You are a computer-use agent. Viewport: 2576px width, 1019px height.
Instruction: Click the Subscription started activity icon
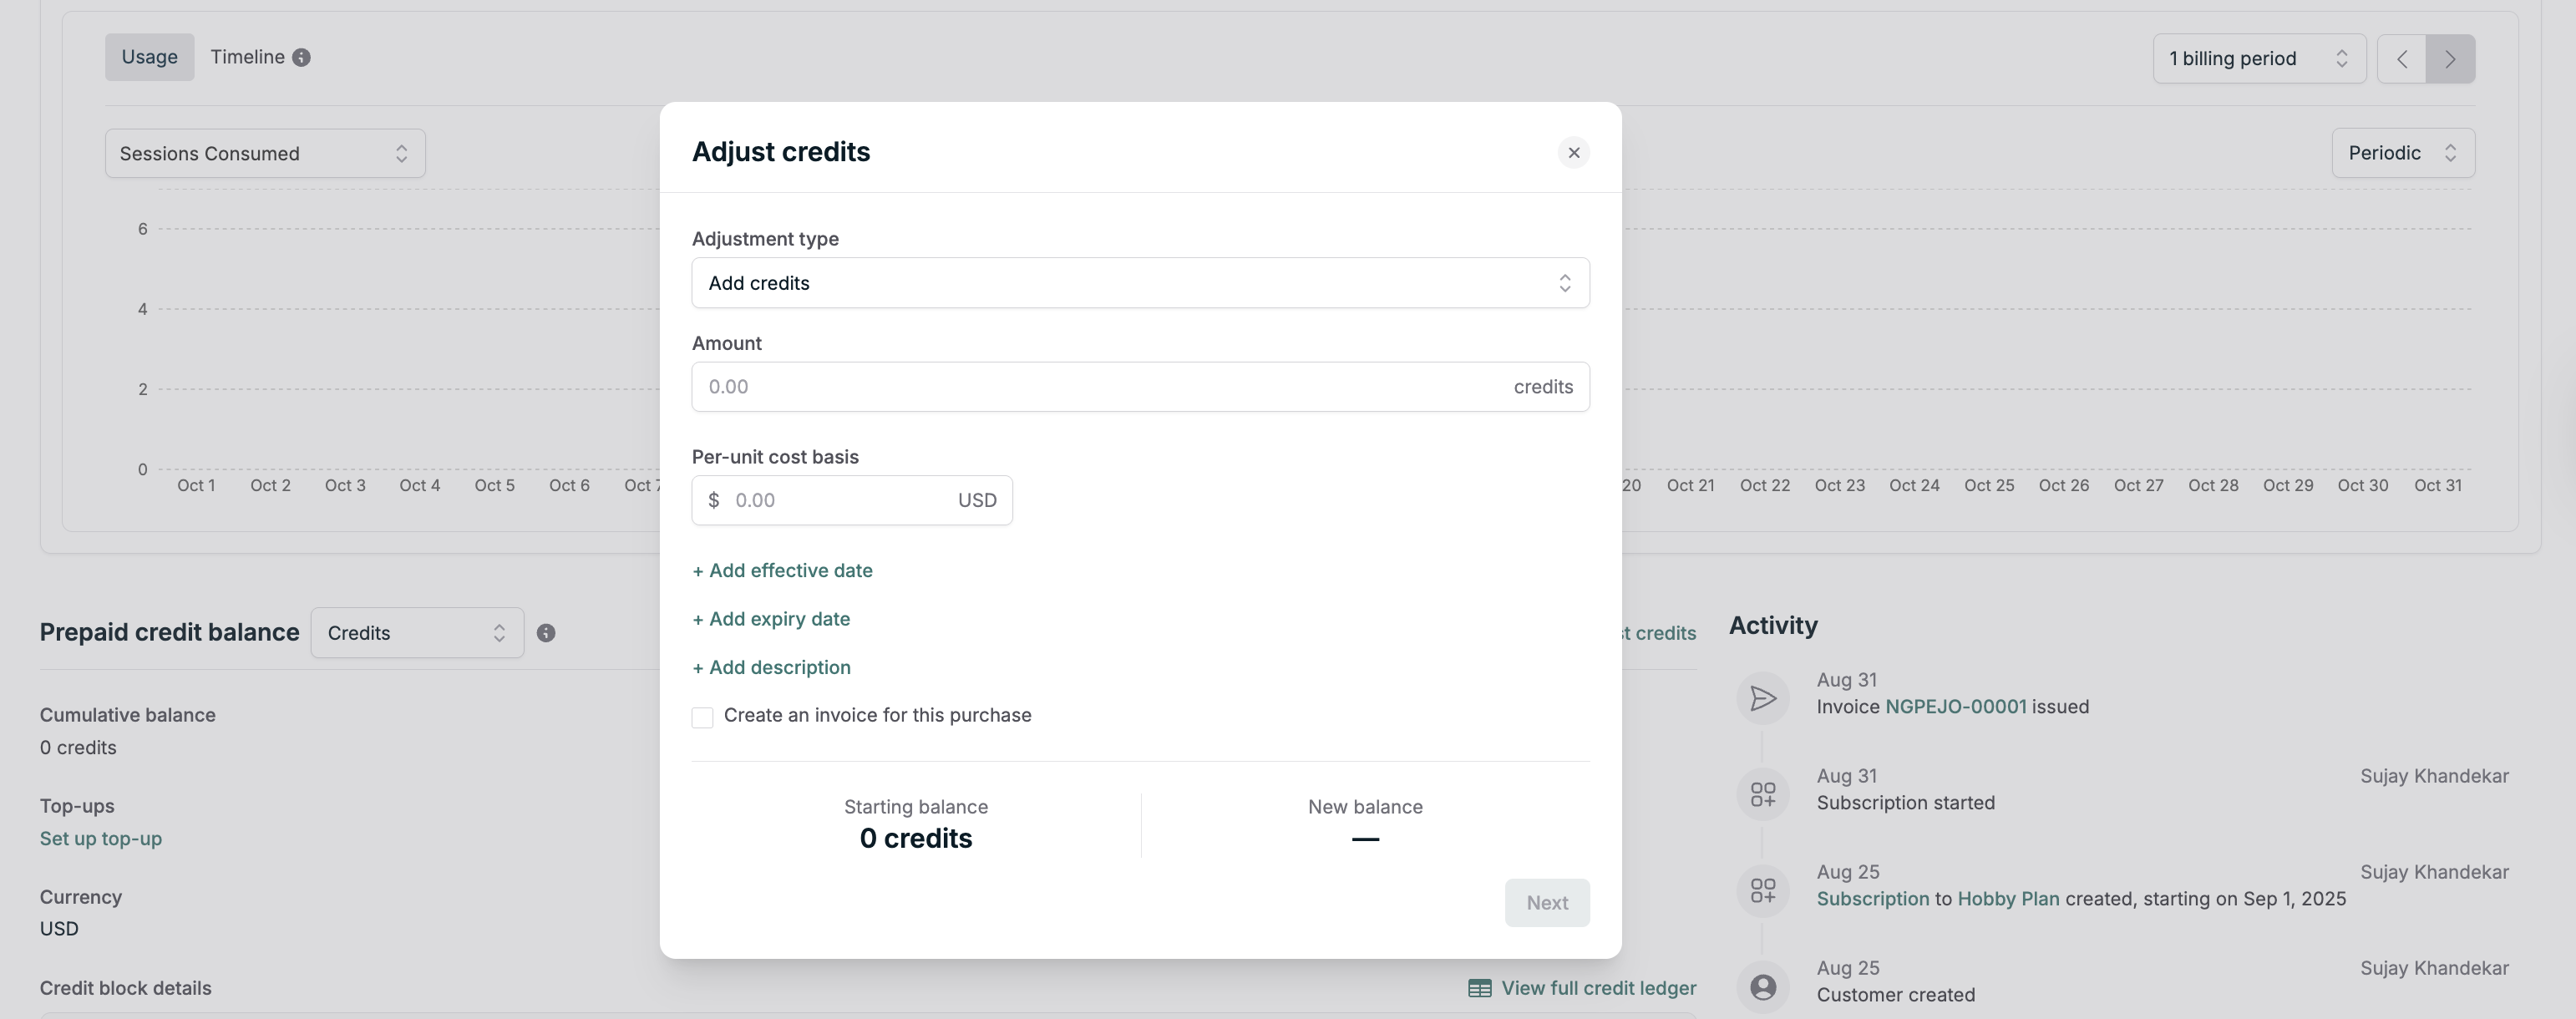point(1763,795)
